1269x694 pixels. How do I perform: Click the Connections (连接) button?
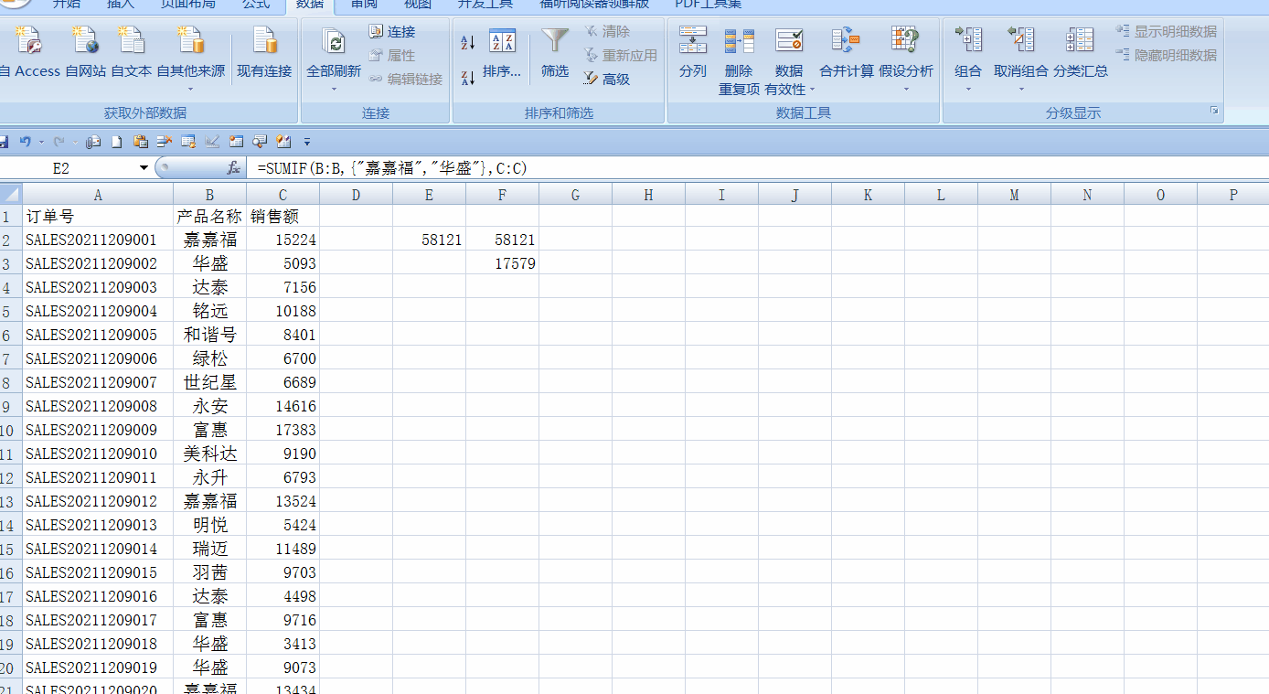click(391, 32)
